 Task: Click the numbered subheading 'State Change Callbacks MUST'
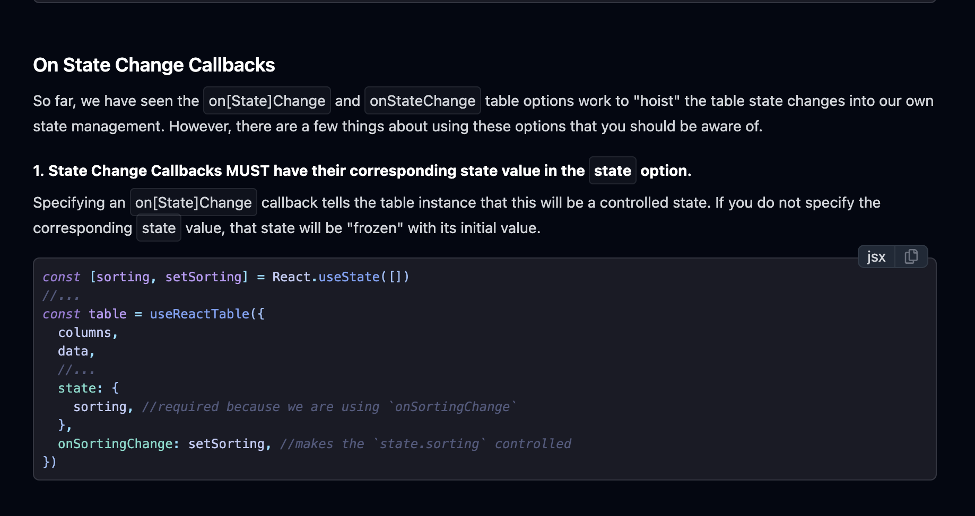[x=362, y=171]
